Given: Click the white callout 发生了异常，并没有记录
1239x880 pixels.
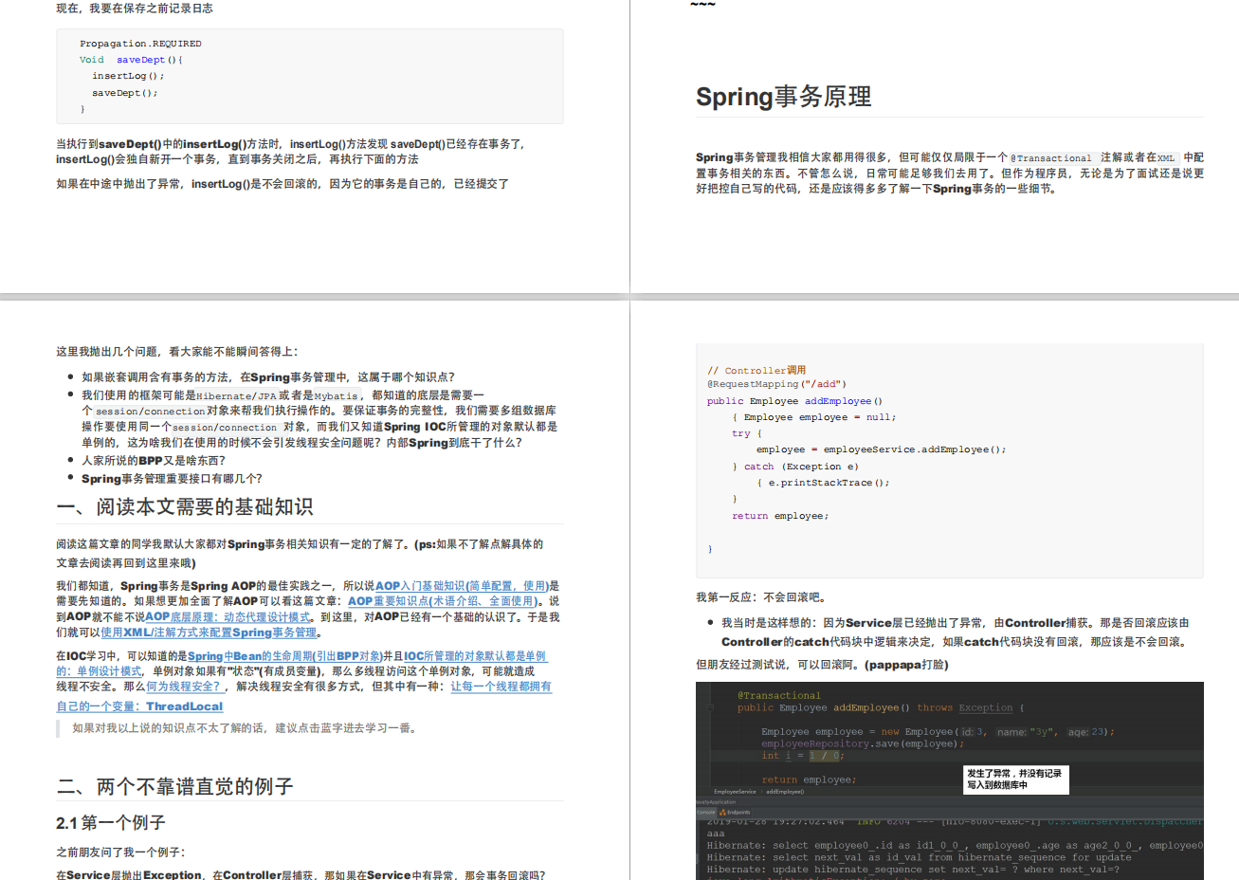Looking at the screenshot, I should (x=1014, y=779).
